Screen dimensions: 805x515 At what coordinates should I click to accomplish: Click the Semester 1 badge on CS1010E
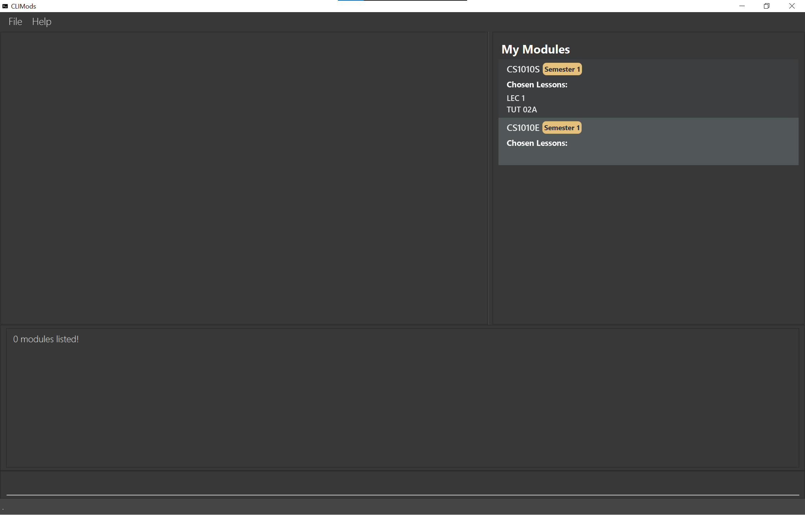point(562,128)
